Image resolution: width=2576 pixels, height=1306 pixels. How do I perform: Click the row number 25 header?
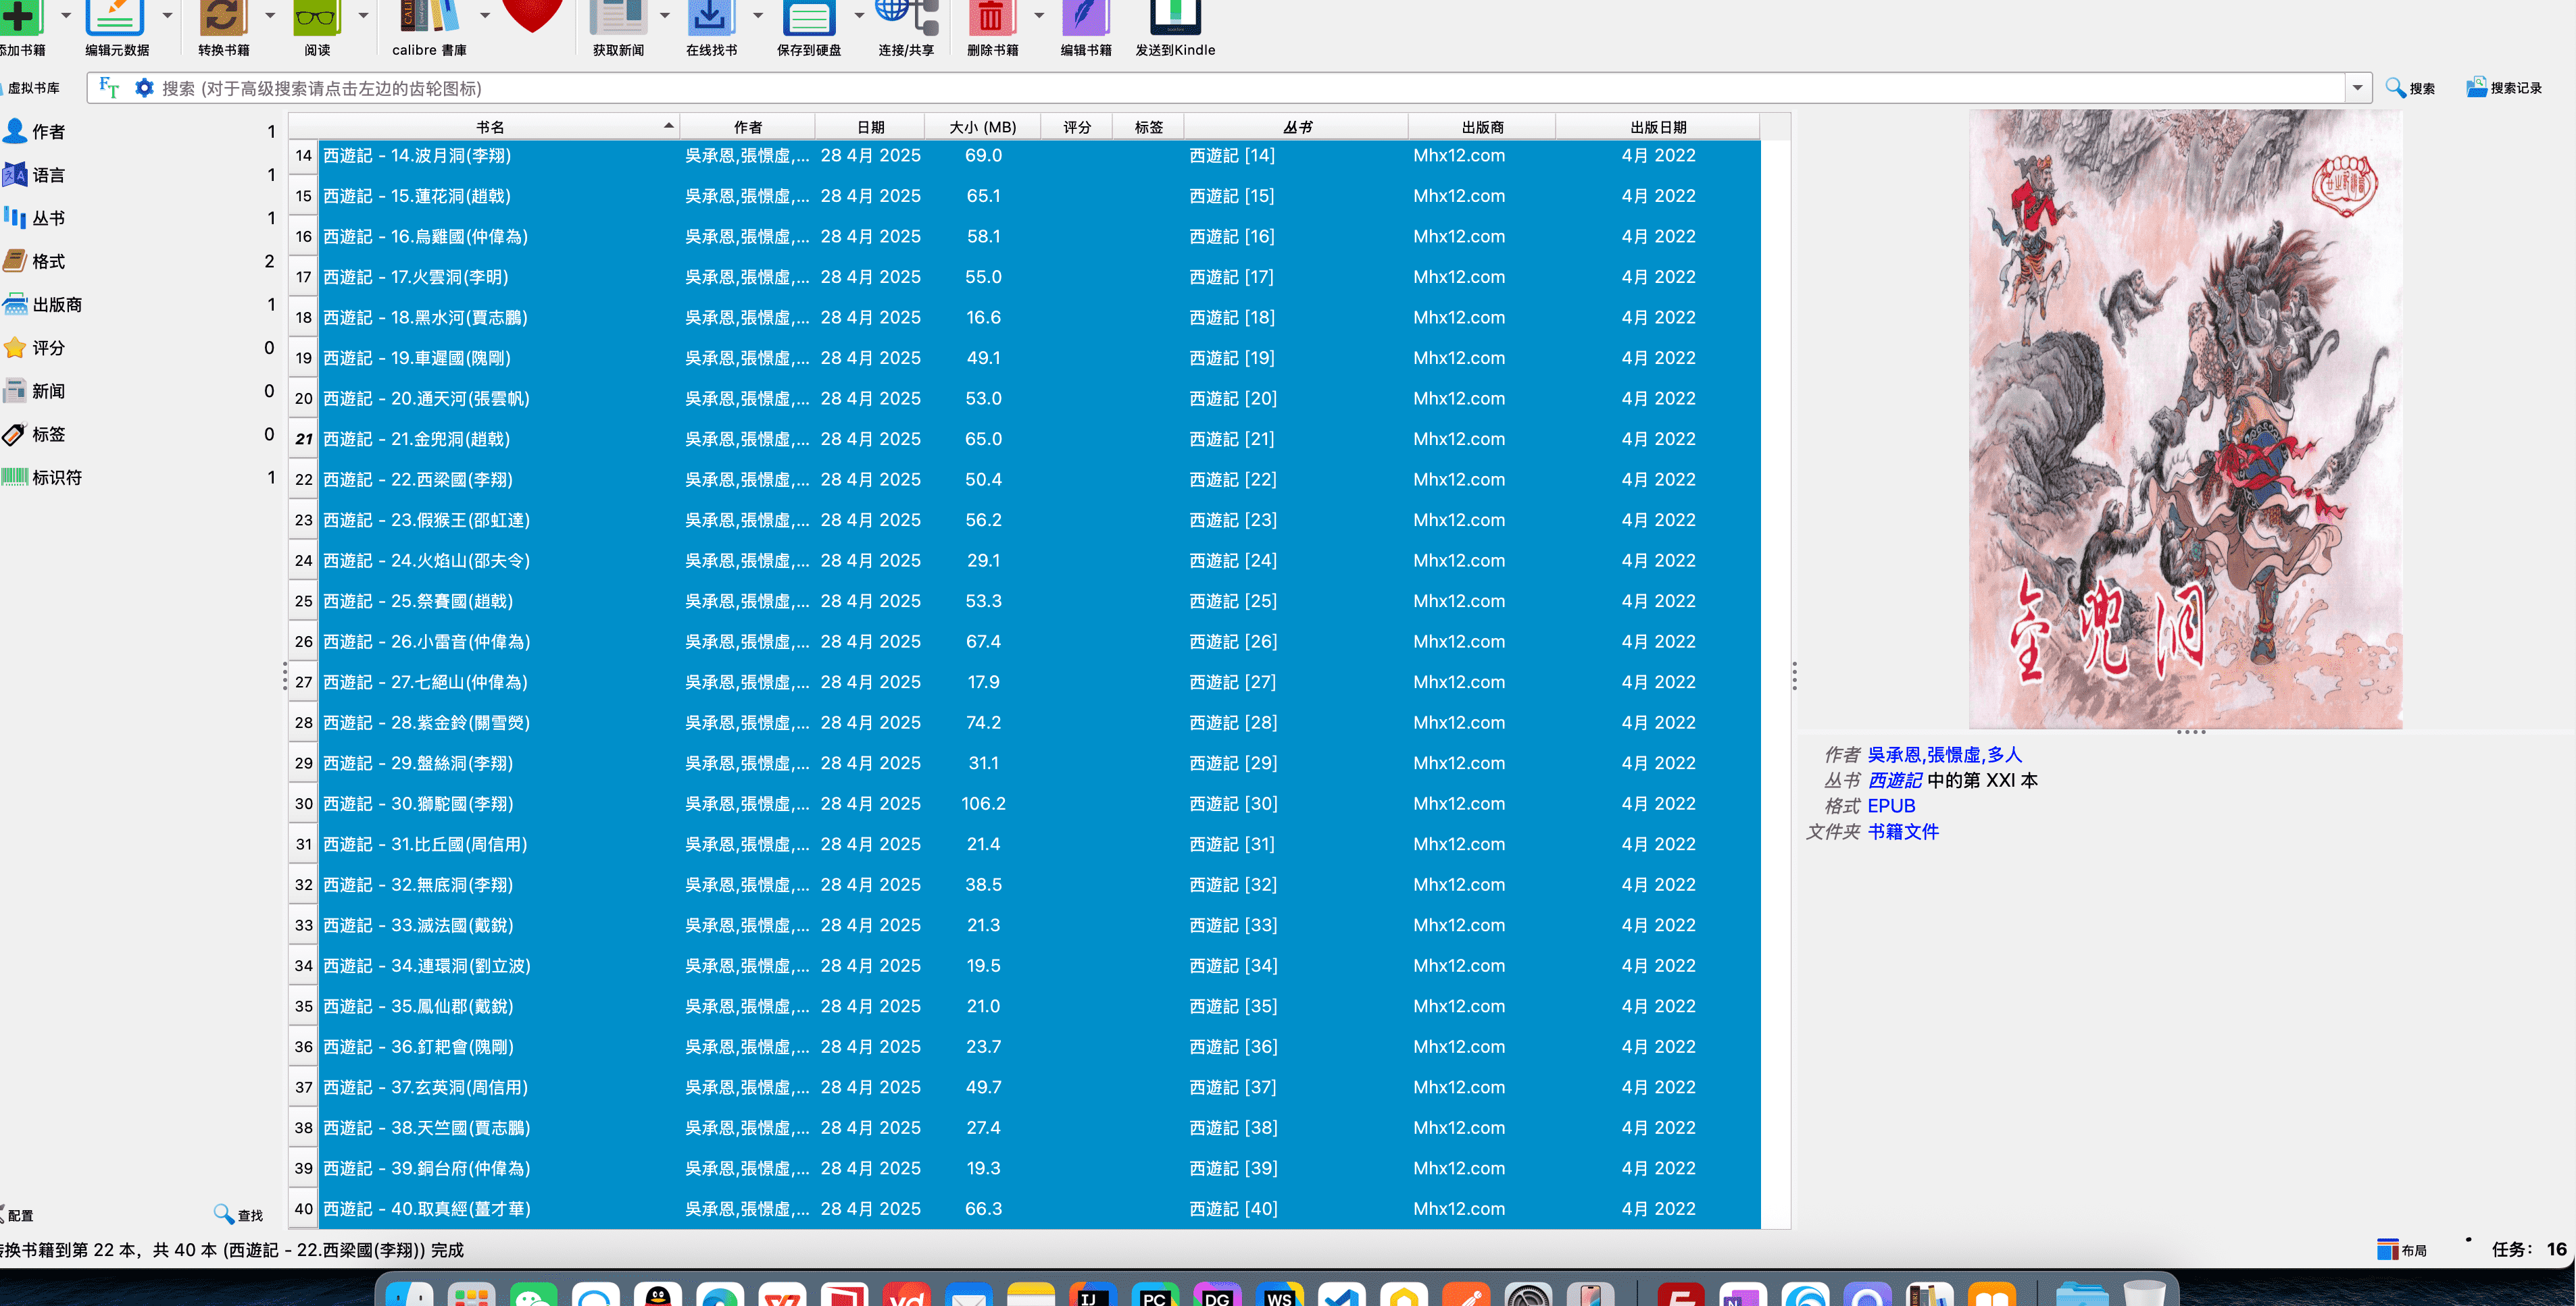[303, 600]
